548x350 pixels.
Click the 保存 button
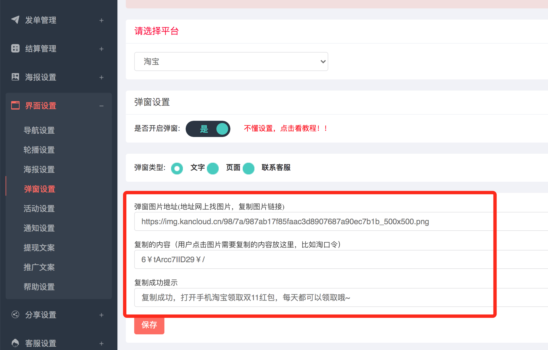pyautogui.click(x=149, y=325)
